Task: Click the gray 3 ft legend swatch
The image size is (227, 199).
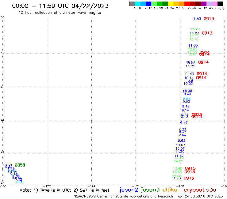Action: point(132,4)
